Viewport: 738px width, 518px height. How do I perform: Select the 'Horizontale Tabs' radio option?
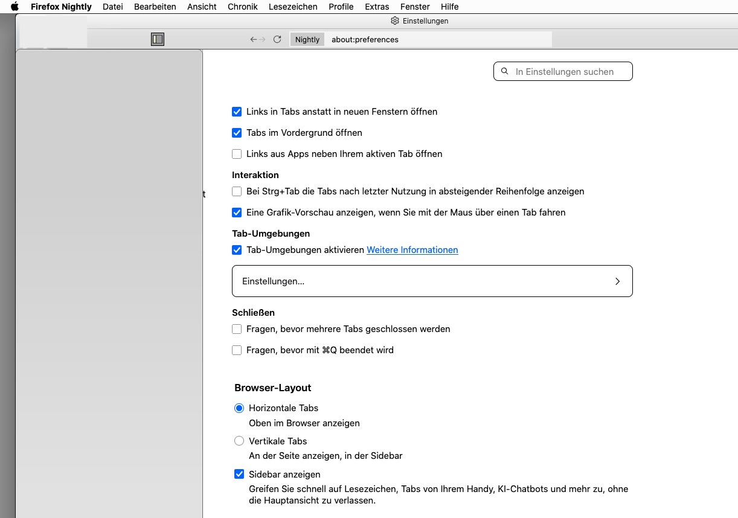(x=239, y=408)
